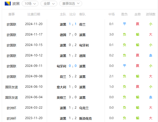Click the 1:2 score against 乌克兰

tap(73, 108)
